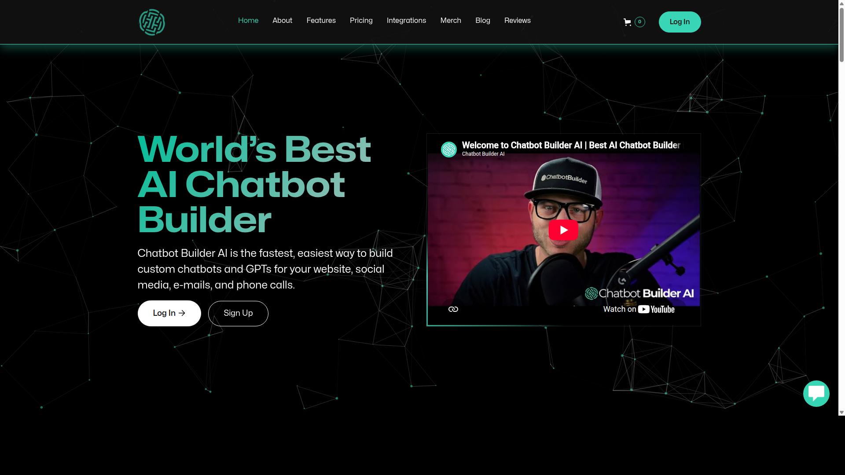The image size is (845, 475).
Task: Go to the Home menu item
Action: tap(248, 21)
